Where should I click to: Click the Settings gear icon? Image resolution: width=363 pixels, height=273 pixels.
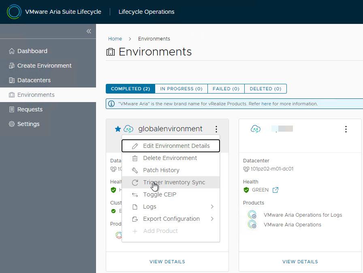(x=11, y=124)
